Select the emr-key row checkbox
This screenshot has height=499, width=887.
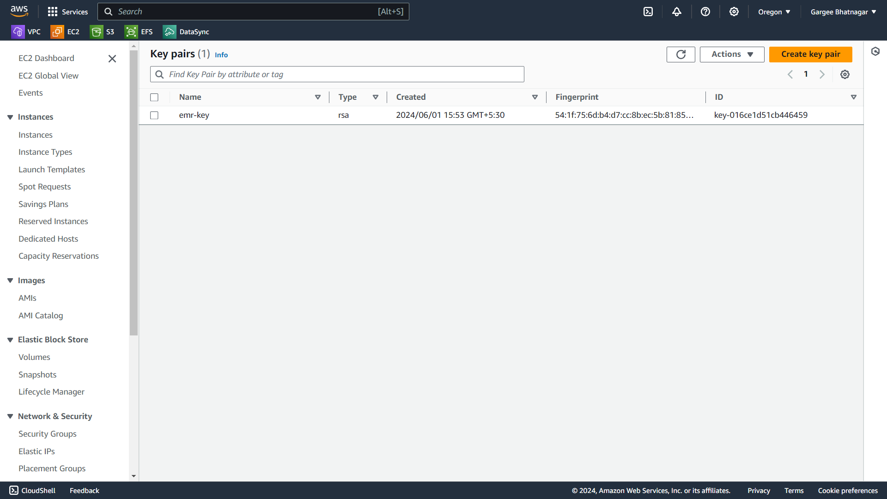154,116
